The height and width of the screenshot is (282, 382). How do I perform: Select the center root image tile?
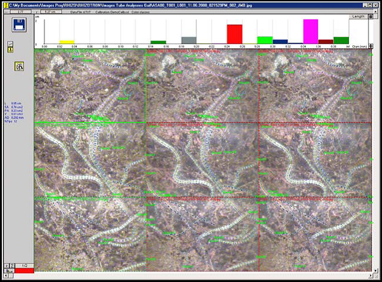201,160
